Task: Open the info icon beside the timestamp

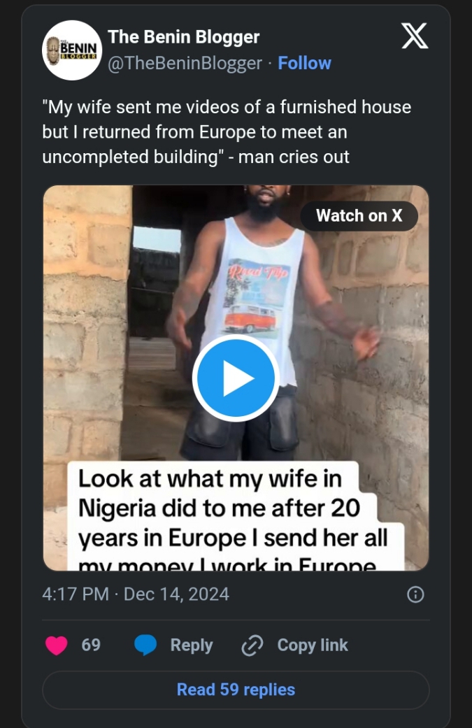Action: coord(415,594)
